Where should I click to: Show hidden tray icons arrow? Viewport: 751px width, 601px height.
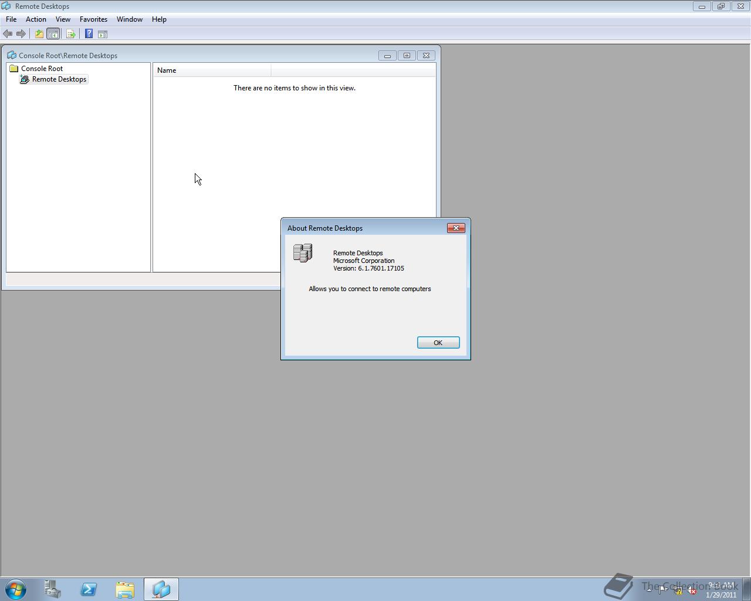pos(649,589)
